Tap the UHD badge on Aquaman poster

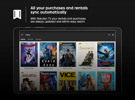80,73
